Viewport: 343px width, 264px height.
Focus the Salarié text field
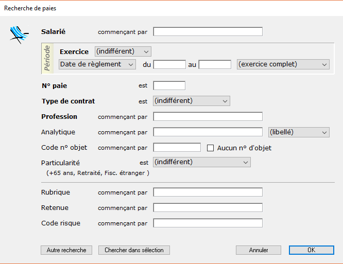click(x=208, y=32)
